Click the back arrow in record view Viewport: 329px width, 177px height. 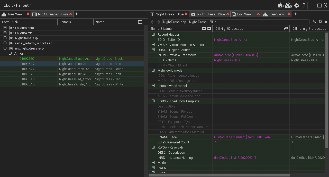point(152,22)
